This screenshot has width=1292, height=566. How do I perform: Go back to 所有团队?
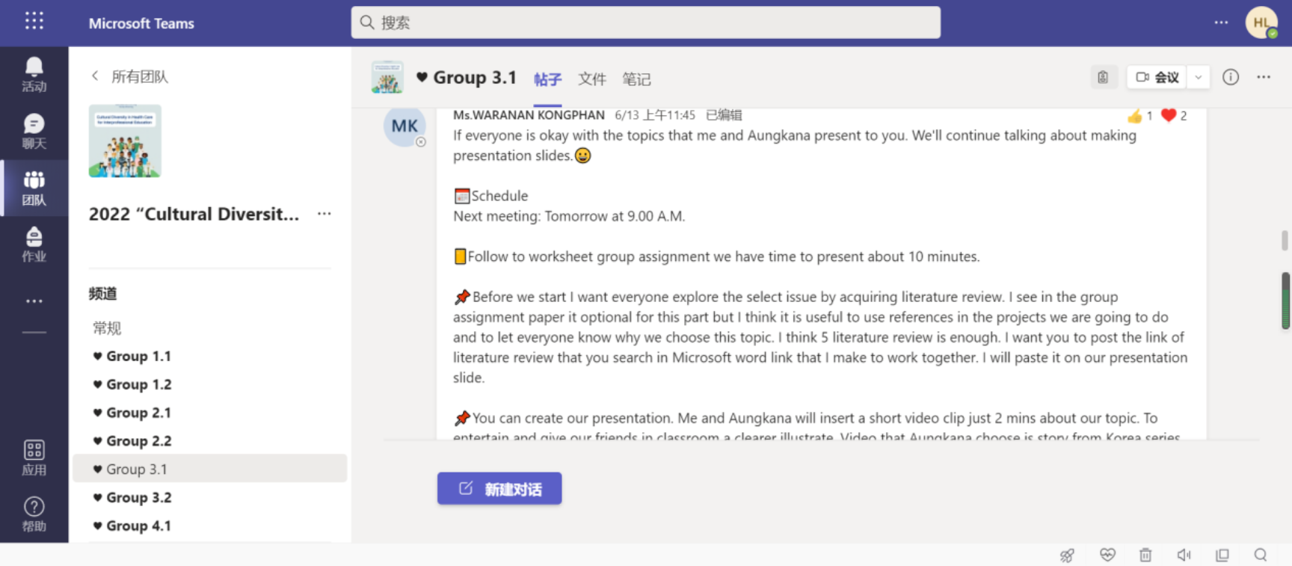click(x=129, y=76)
